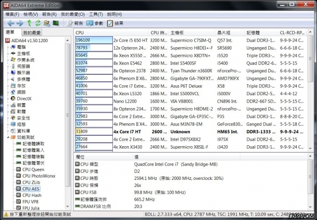Click the Forward arrow toolbar icon
This screenshot has width=317, height=220.
pos(20,23)
